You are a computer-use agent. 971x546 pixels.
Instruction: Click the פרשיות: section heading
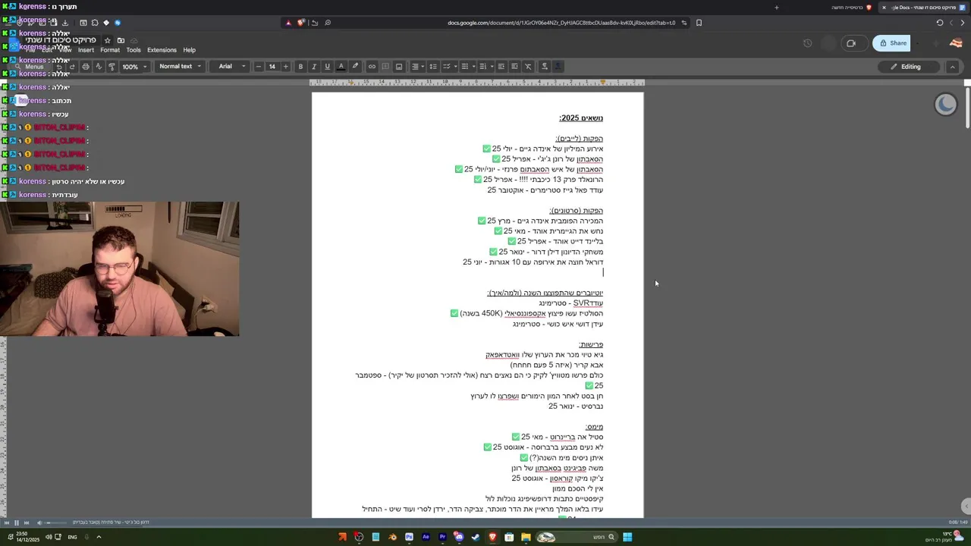click(591, 344)
